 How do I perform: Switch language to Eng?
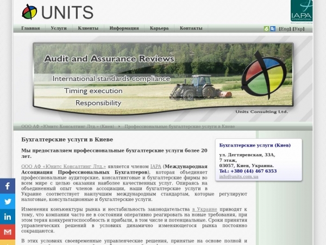coord(285,29)
